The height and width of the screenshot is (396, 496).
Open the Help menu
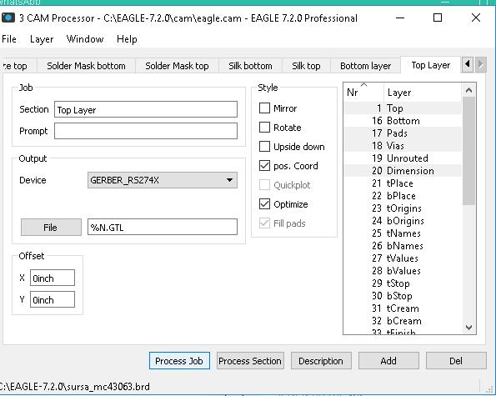pyautogui.click(x=127, y=39)
